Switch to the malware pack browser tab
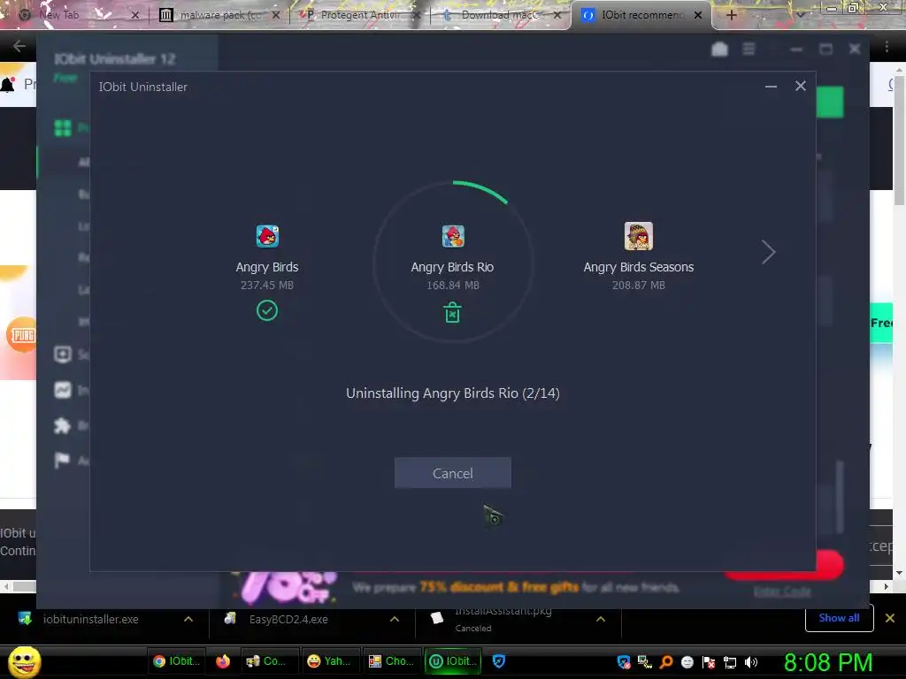 219,15
